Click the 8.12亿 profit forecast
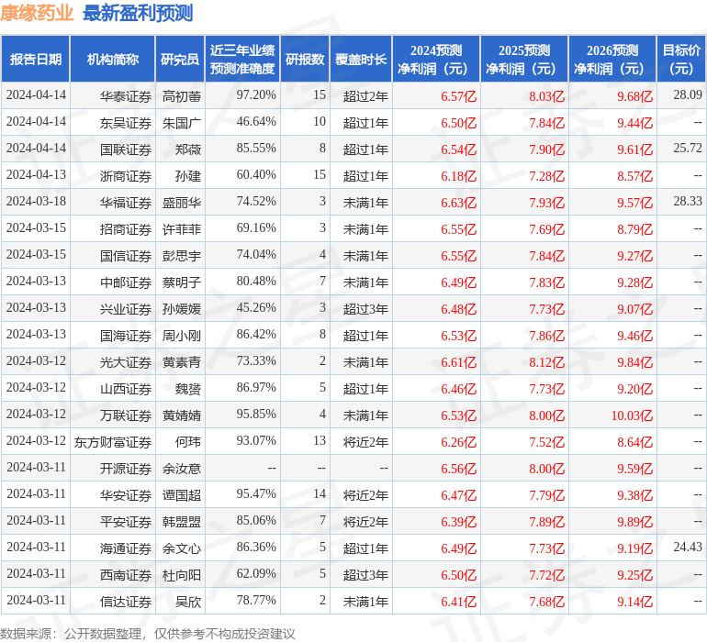The image size is (707, 642). 546,362
